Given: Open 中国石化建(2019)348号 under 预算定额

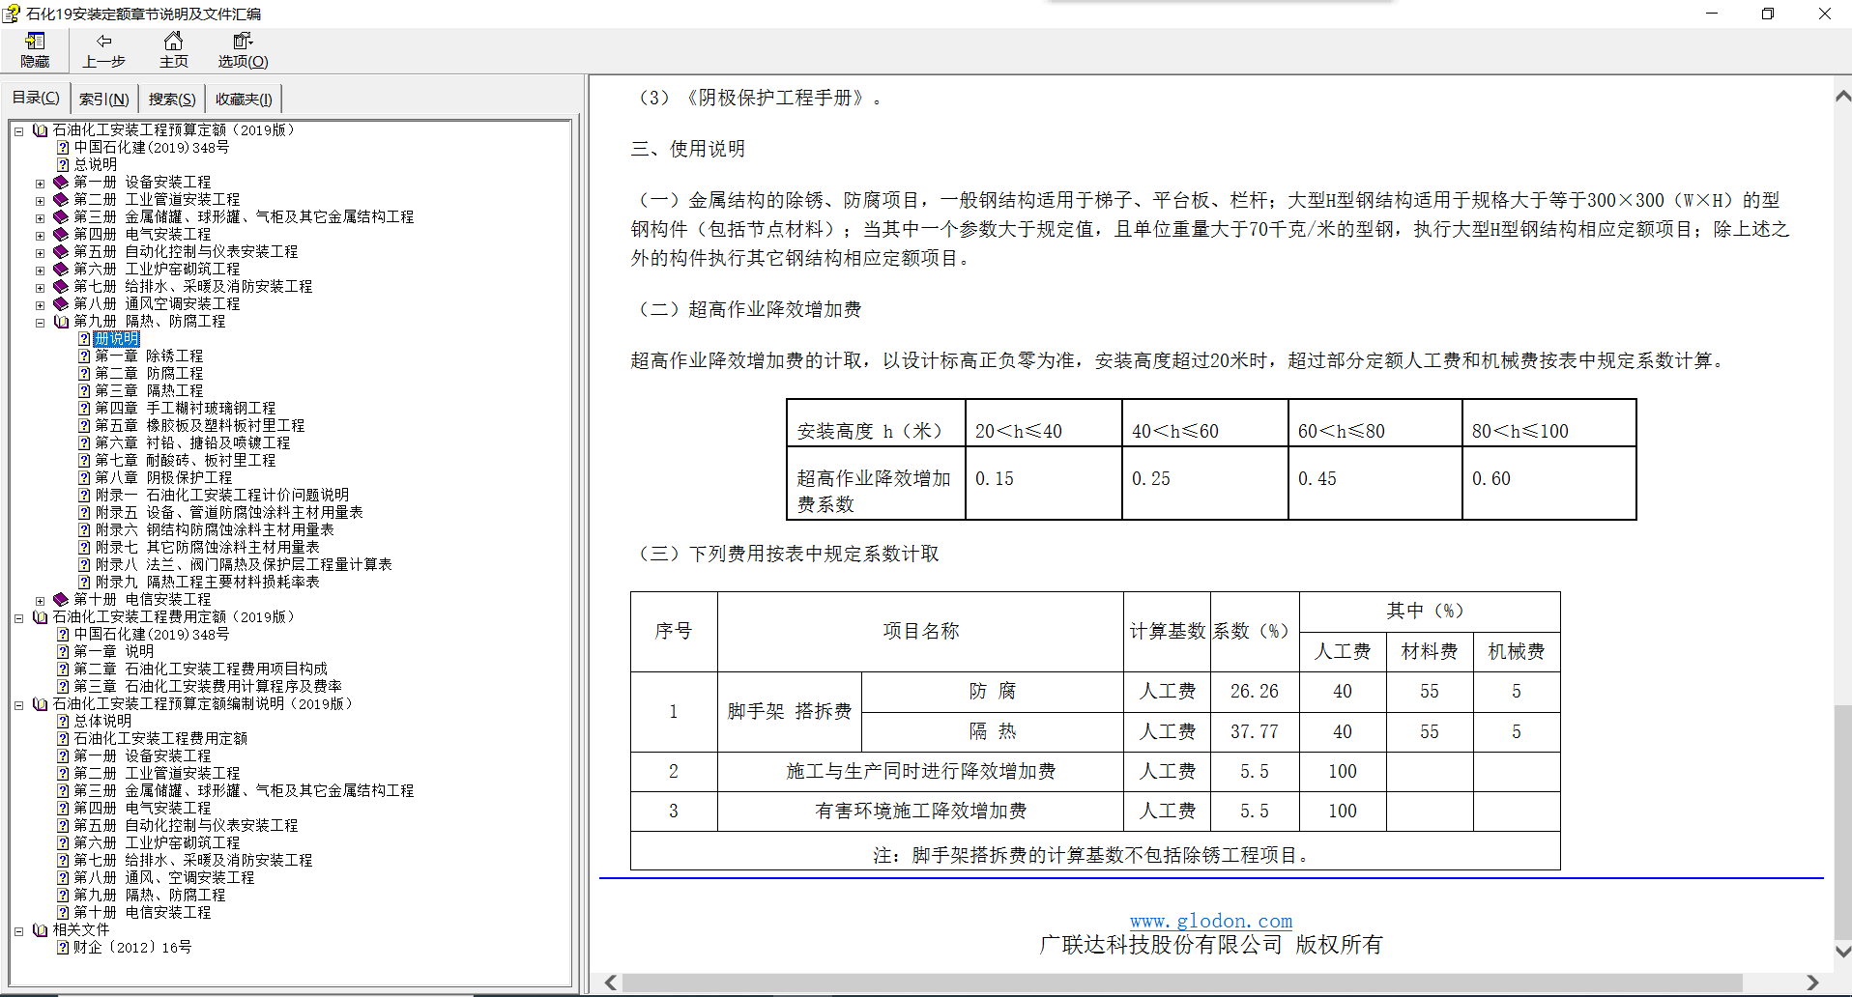Looking at the screenshot, I should pos(151,147).
